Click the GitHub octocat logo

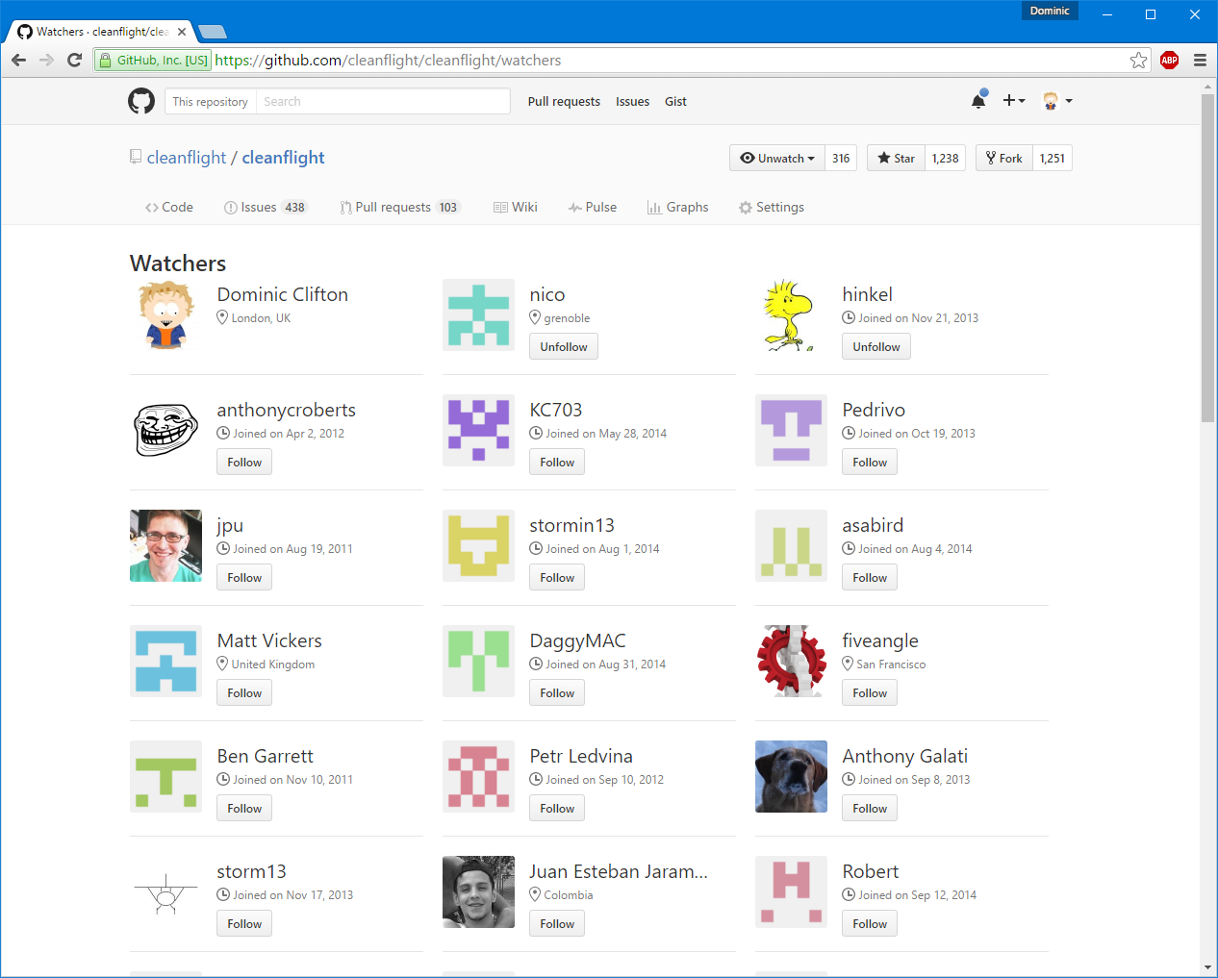tap(141, 101)
